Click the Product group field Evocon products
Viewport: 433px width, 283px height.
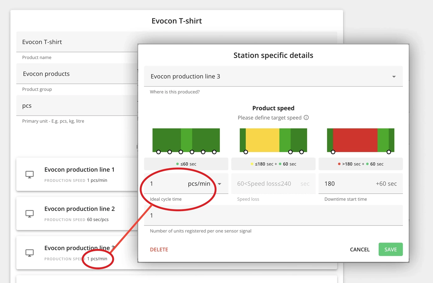pyautogui.click(x=77, y=74)
